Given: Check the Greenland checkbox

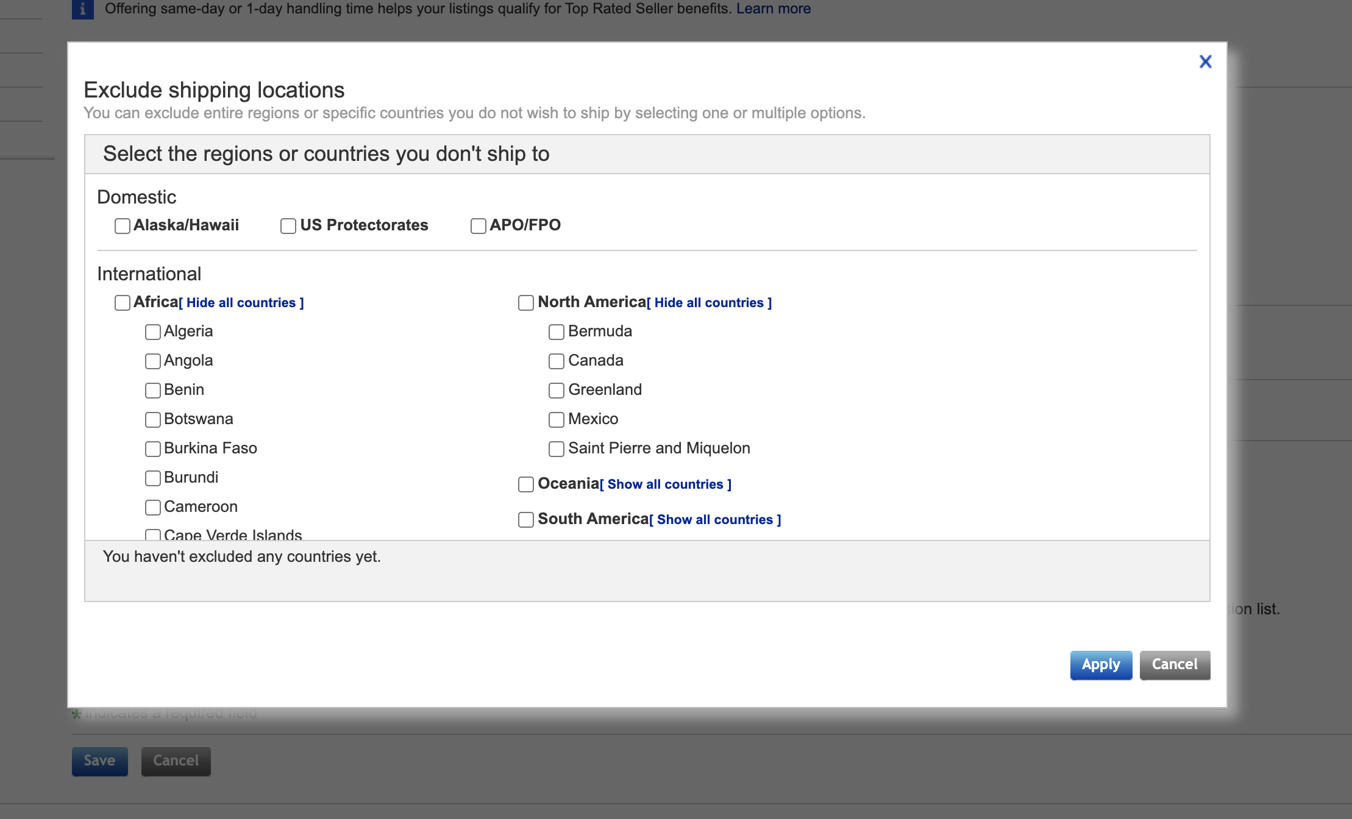Looking at the screenshot, I should (x=557, y=391).
